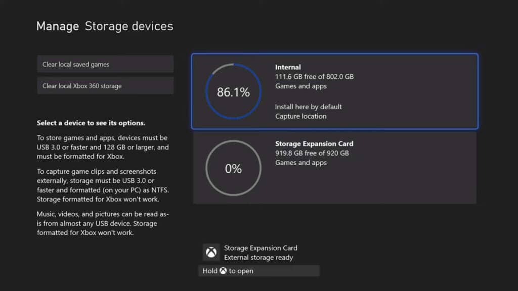Click Clear local saved games
The image size is (518, 291).
point(105,64)
